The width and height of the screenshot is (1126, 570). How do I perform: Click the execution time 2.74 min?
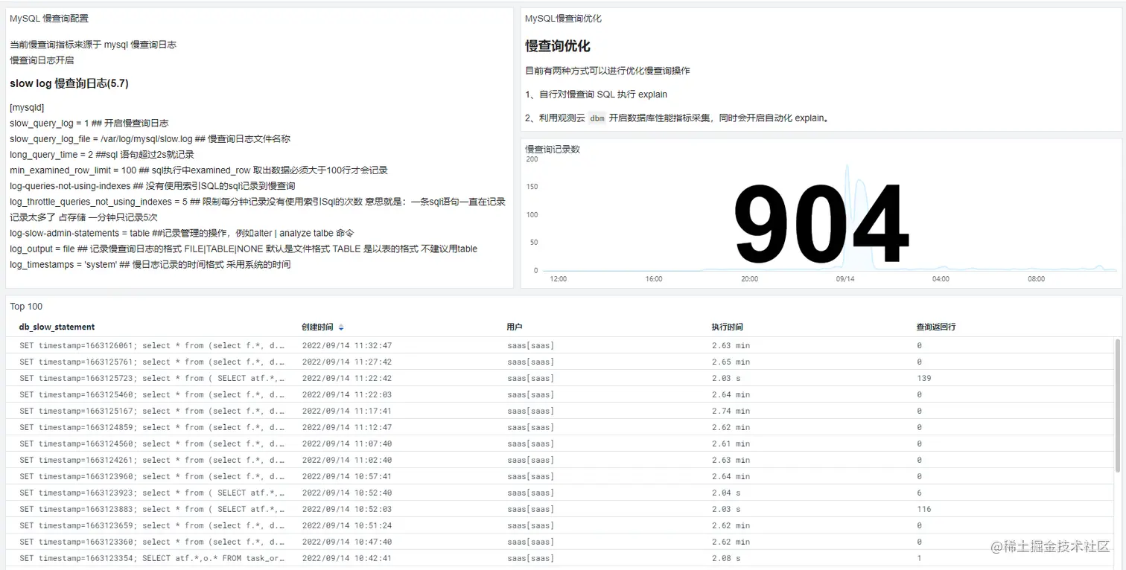731,411
